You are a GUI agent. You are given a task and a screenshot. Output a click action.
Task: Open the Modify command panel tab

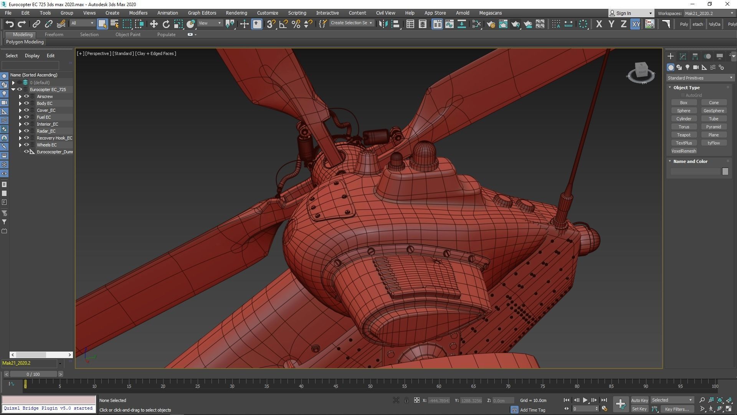click(682, 56)
